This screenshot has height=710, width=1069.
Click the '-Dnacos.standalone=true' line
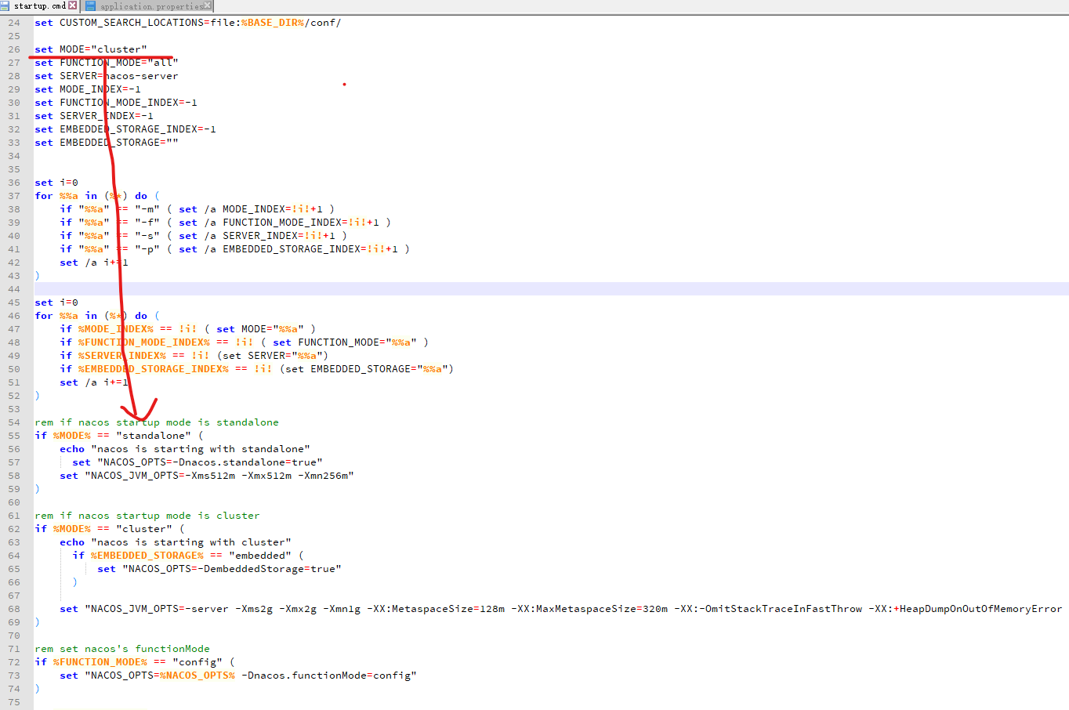click(x=197, y=462)
